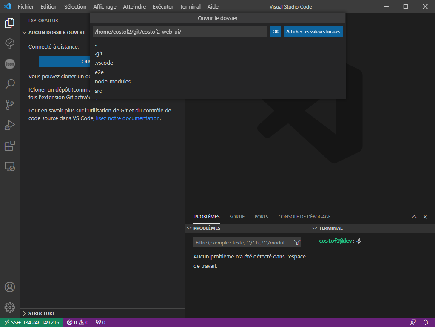435x327 pixels.
Task: Open the Extensions view icon
Action: pyautogui.click(x=10, y=146)
